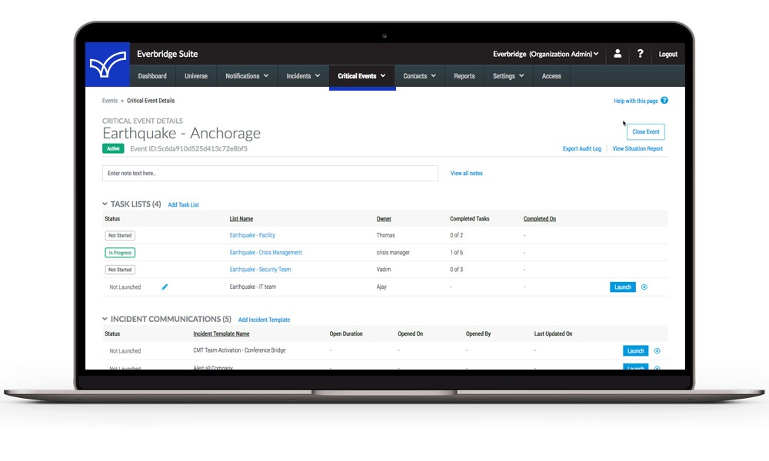Collapse the Incident Communications section
This screenshot has width=769, height=461.
coord(105,319)
